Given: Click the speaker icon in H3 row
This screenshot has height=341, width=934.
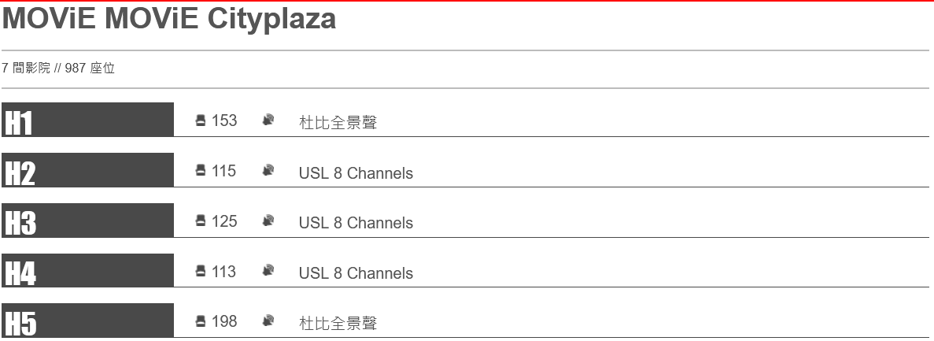Looking at the screenshot, I should coord(268,221).
